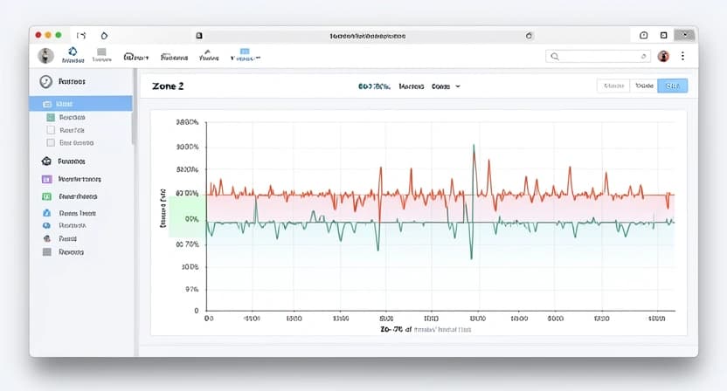Click the small icon inside search field's right
This screenshot has height=391, width=727.
[643, 57]
